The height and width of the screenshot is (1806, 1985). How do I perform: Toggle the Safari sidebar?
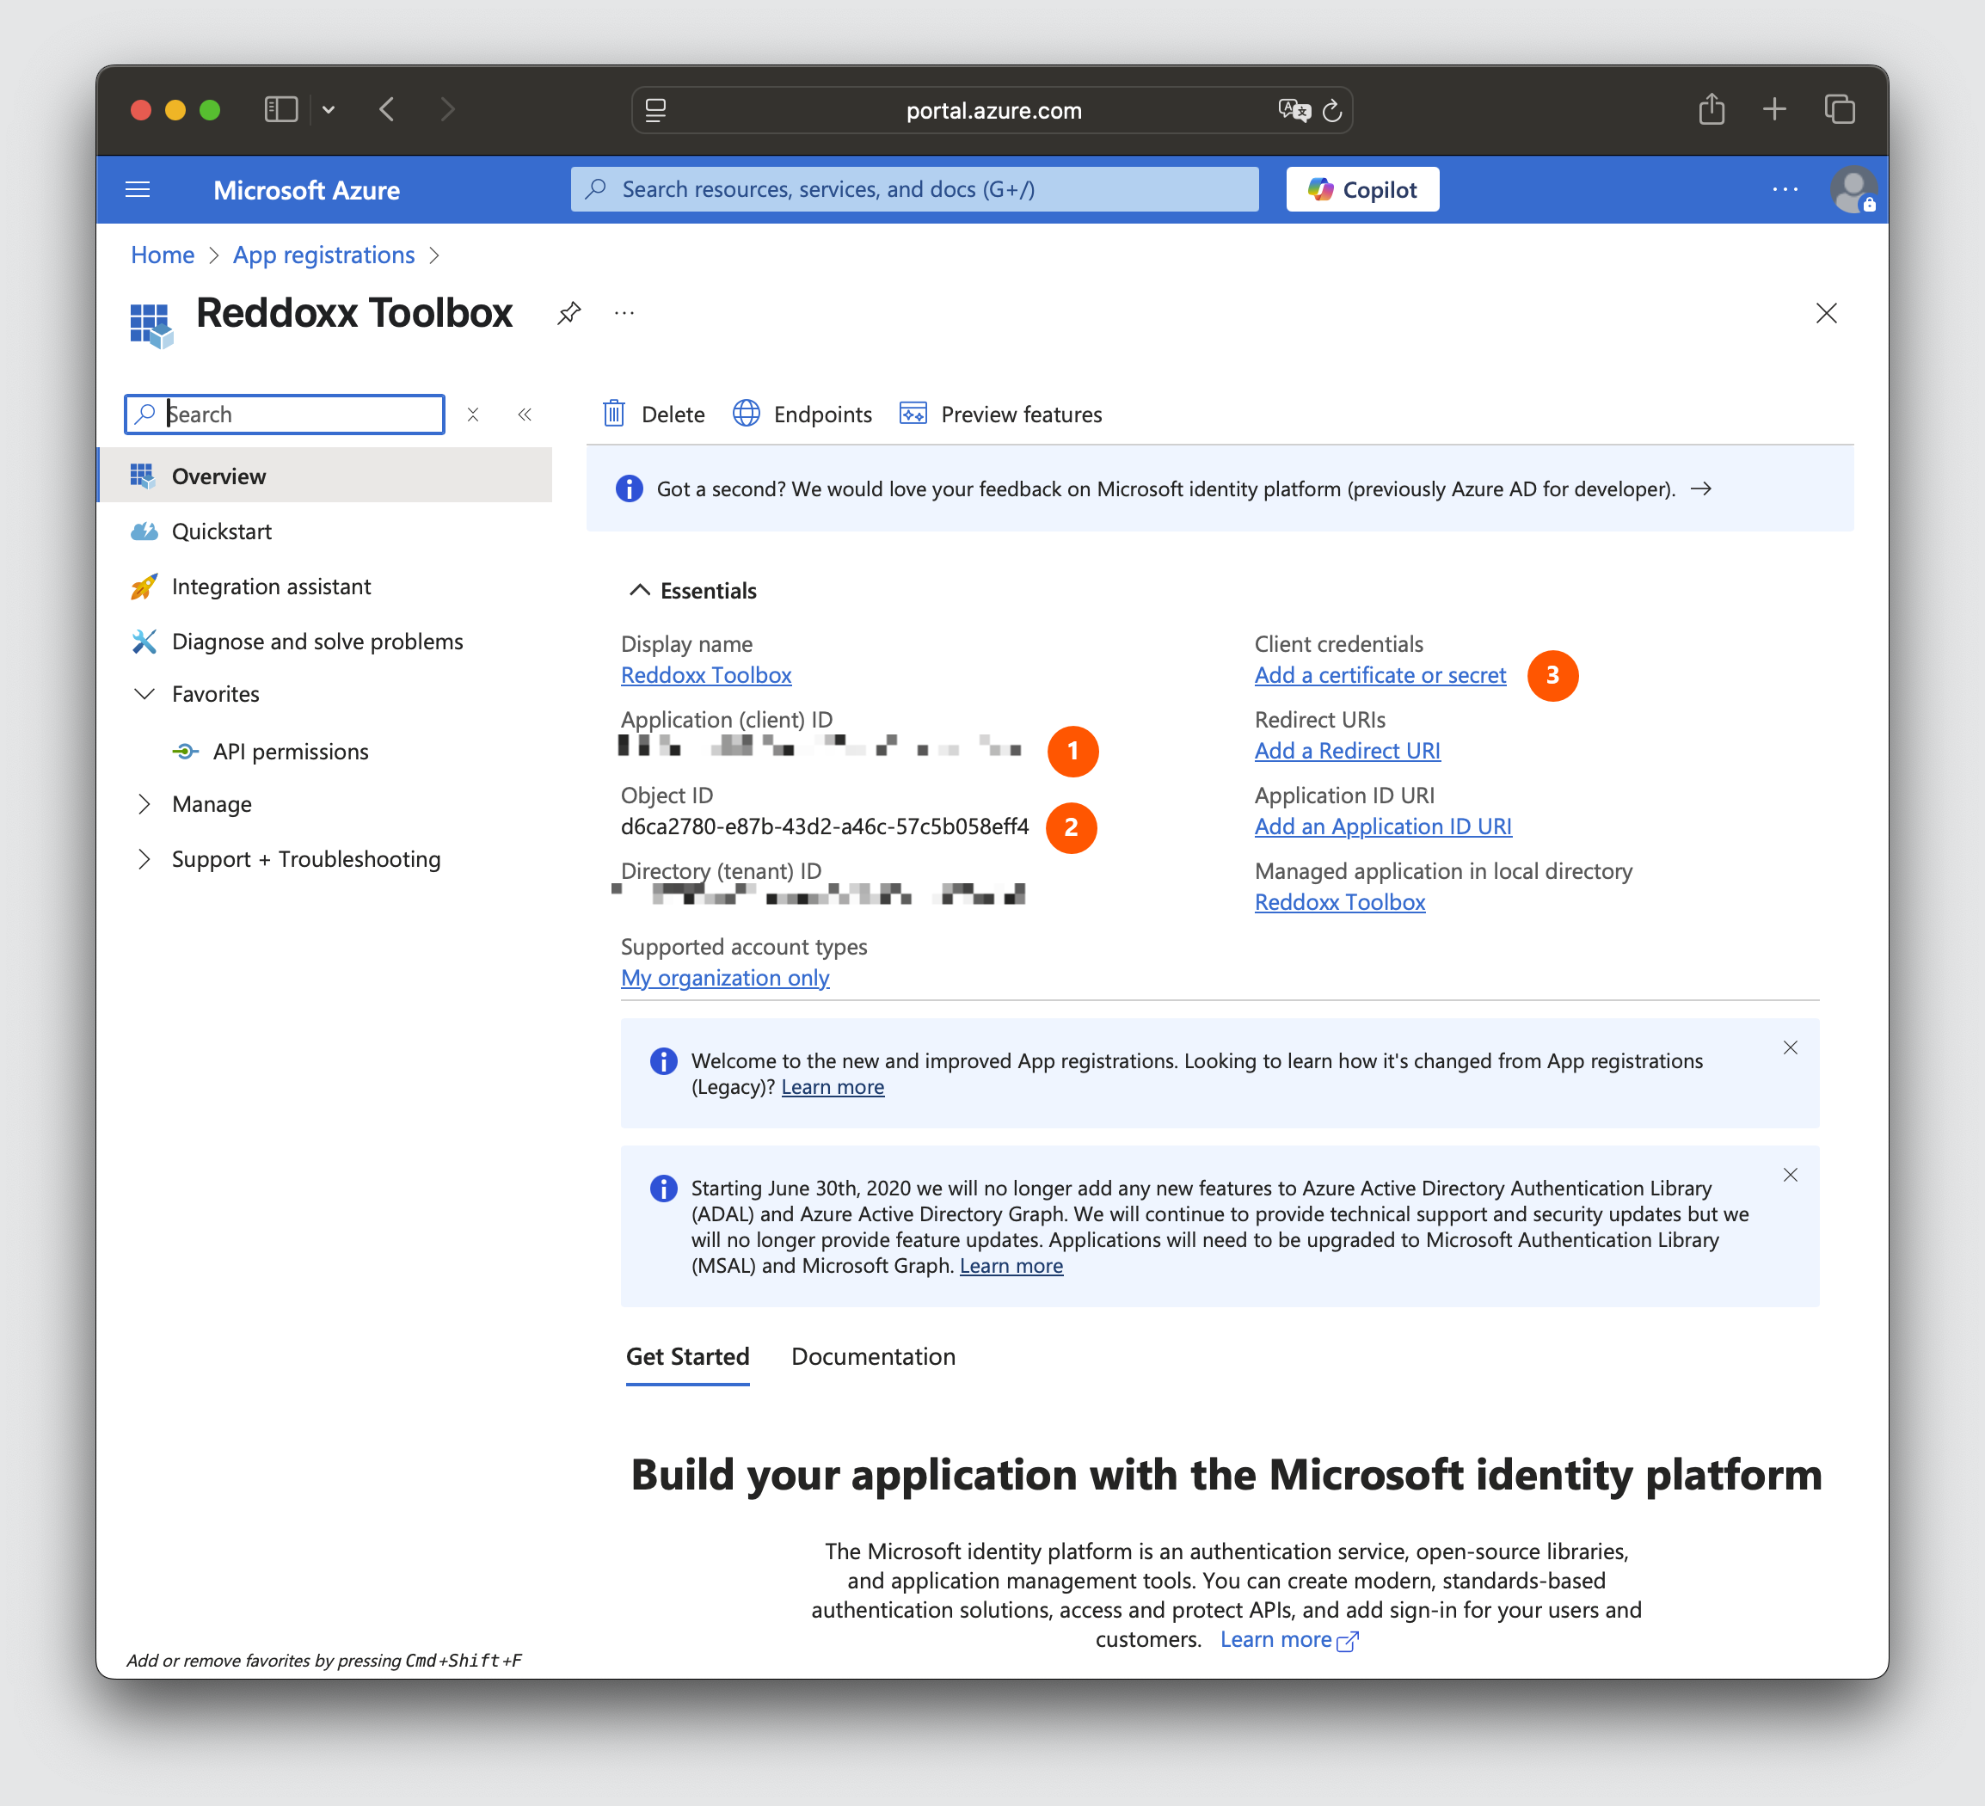click(x=280, y=109)
